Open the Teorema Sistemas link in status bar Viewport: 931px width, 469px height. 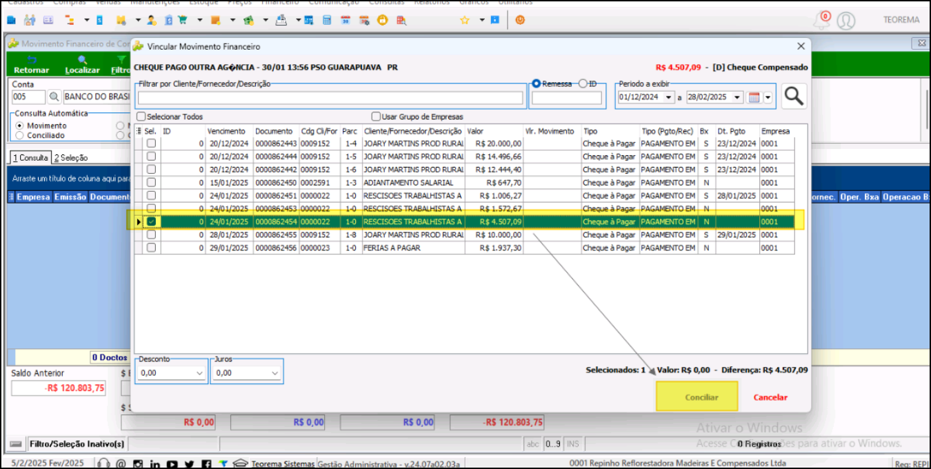tap(283, 463)
